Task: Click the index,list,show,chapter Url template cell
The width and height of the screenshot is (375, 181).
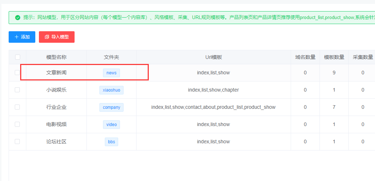Action: 214,90
